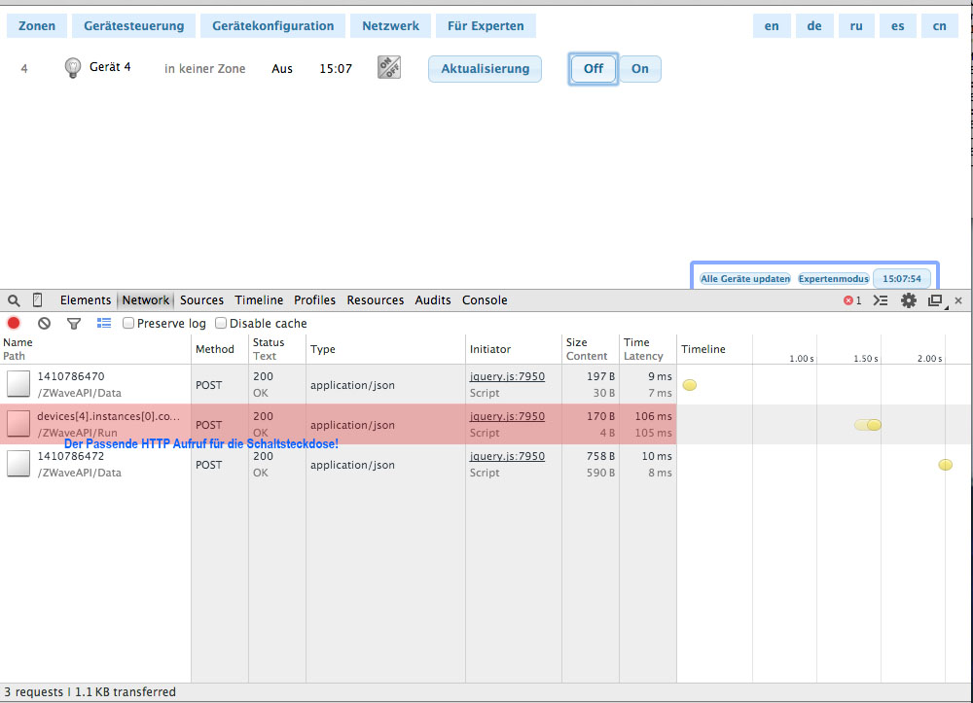Click the red error count indicator
The height and width of the screenshot is (703, 973).
(x=852, y=300)
